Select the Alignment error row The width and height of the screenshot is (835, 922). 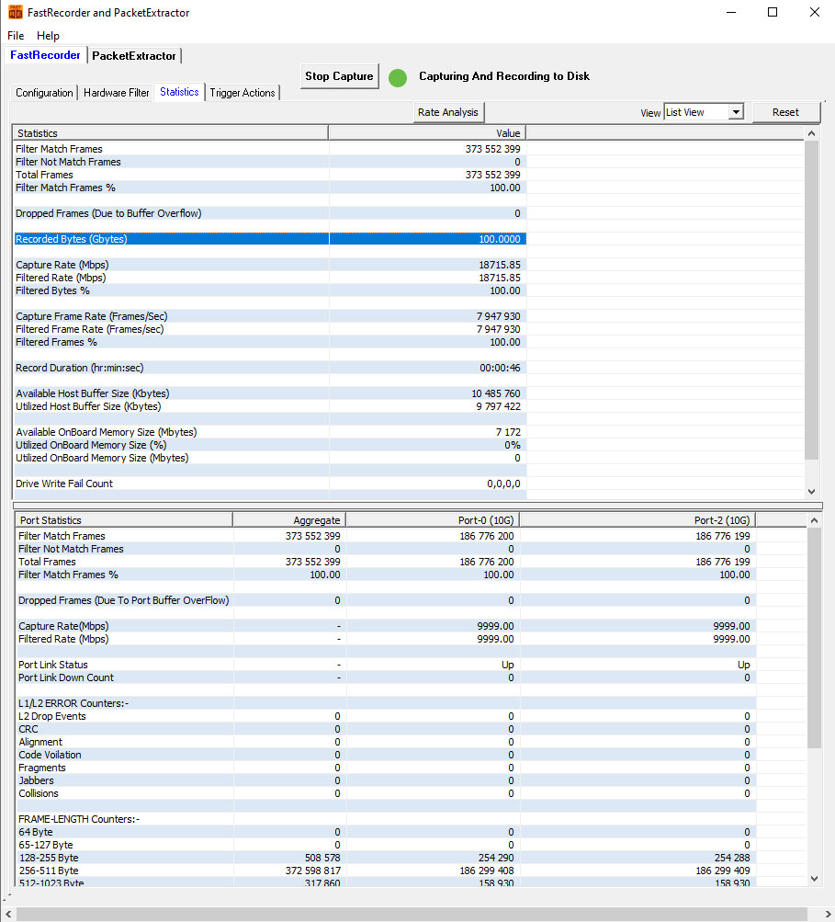[386, 742]
